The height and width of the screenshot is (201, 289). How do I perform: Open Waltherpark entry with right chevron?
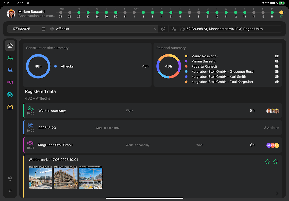click(277, 193)
